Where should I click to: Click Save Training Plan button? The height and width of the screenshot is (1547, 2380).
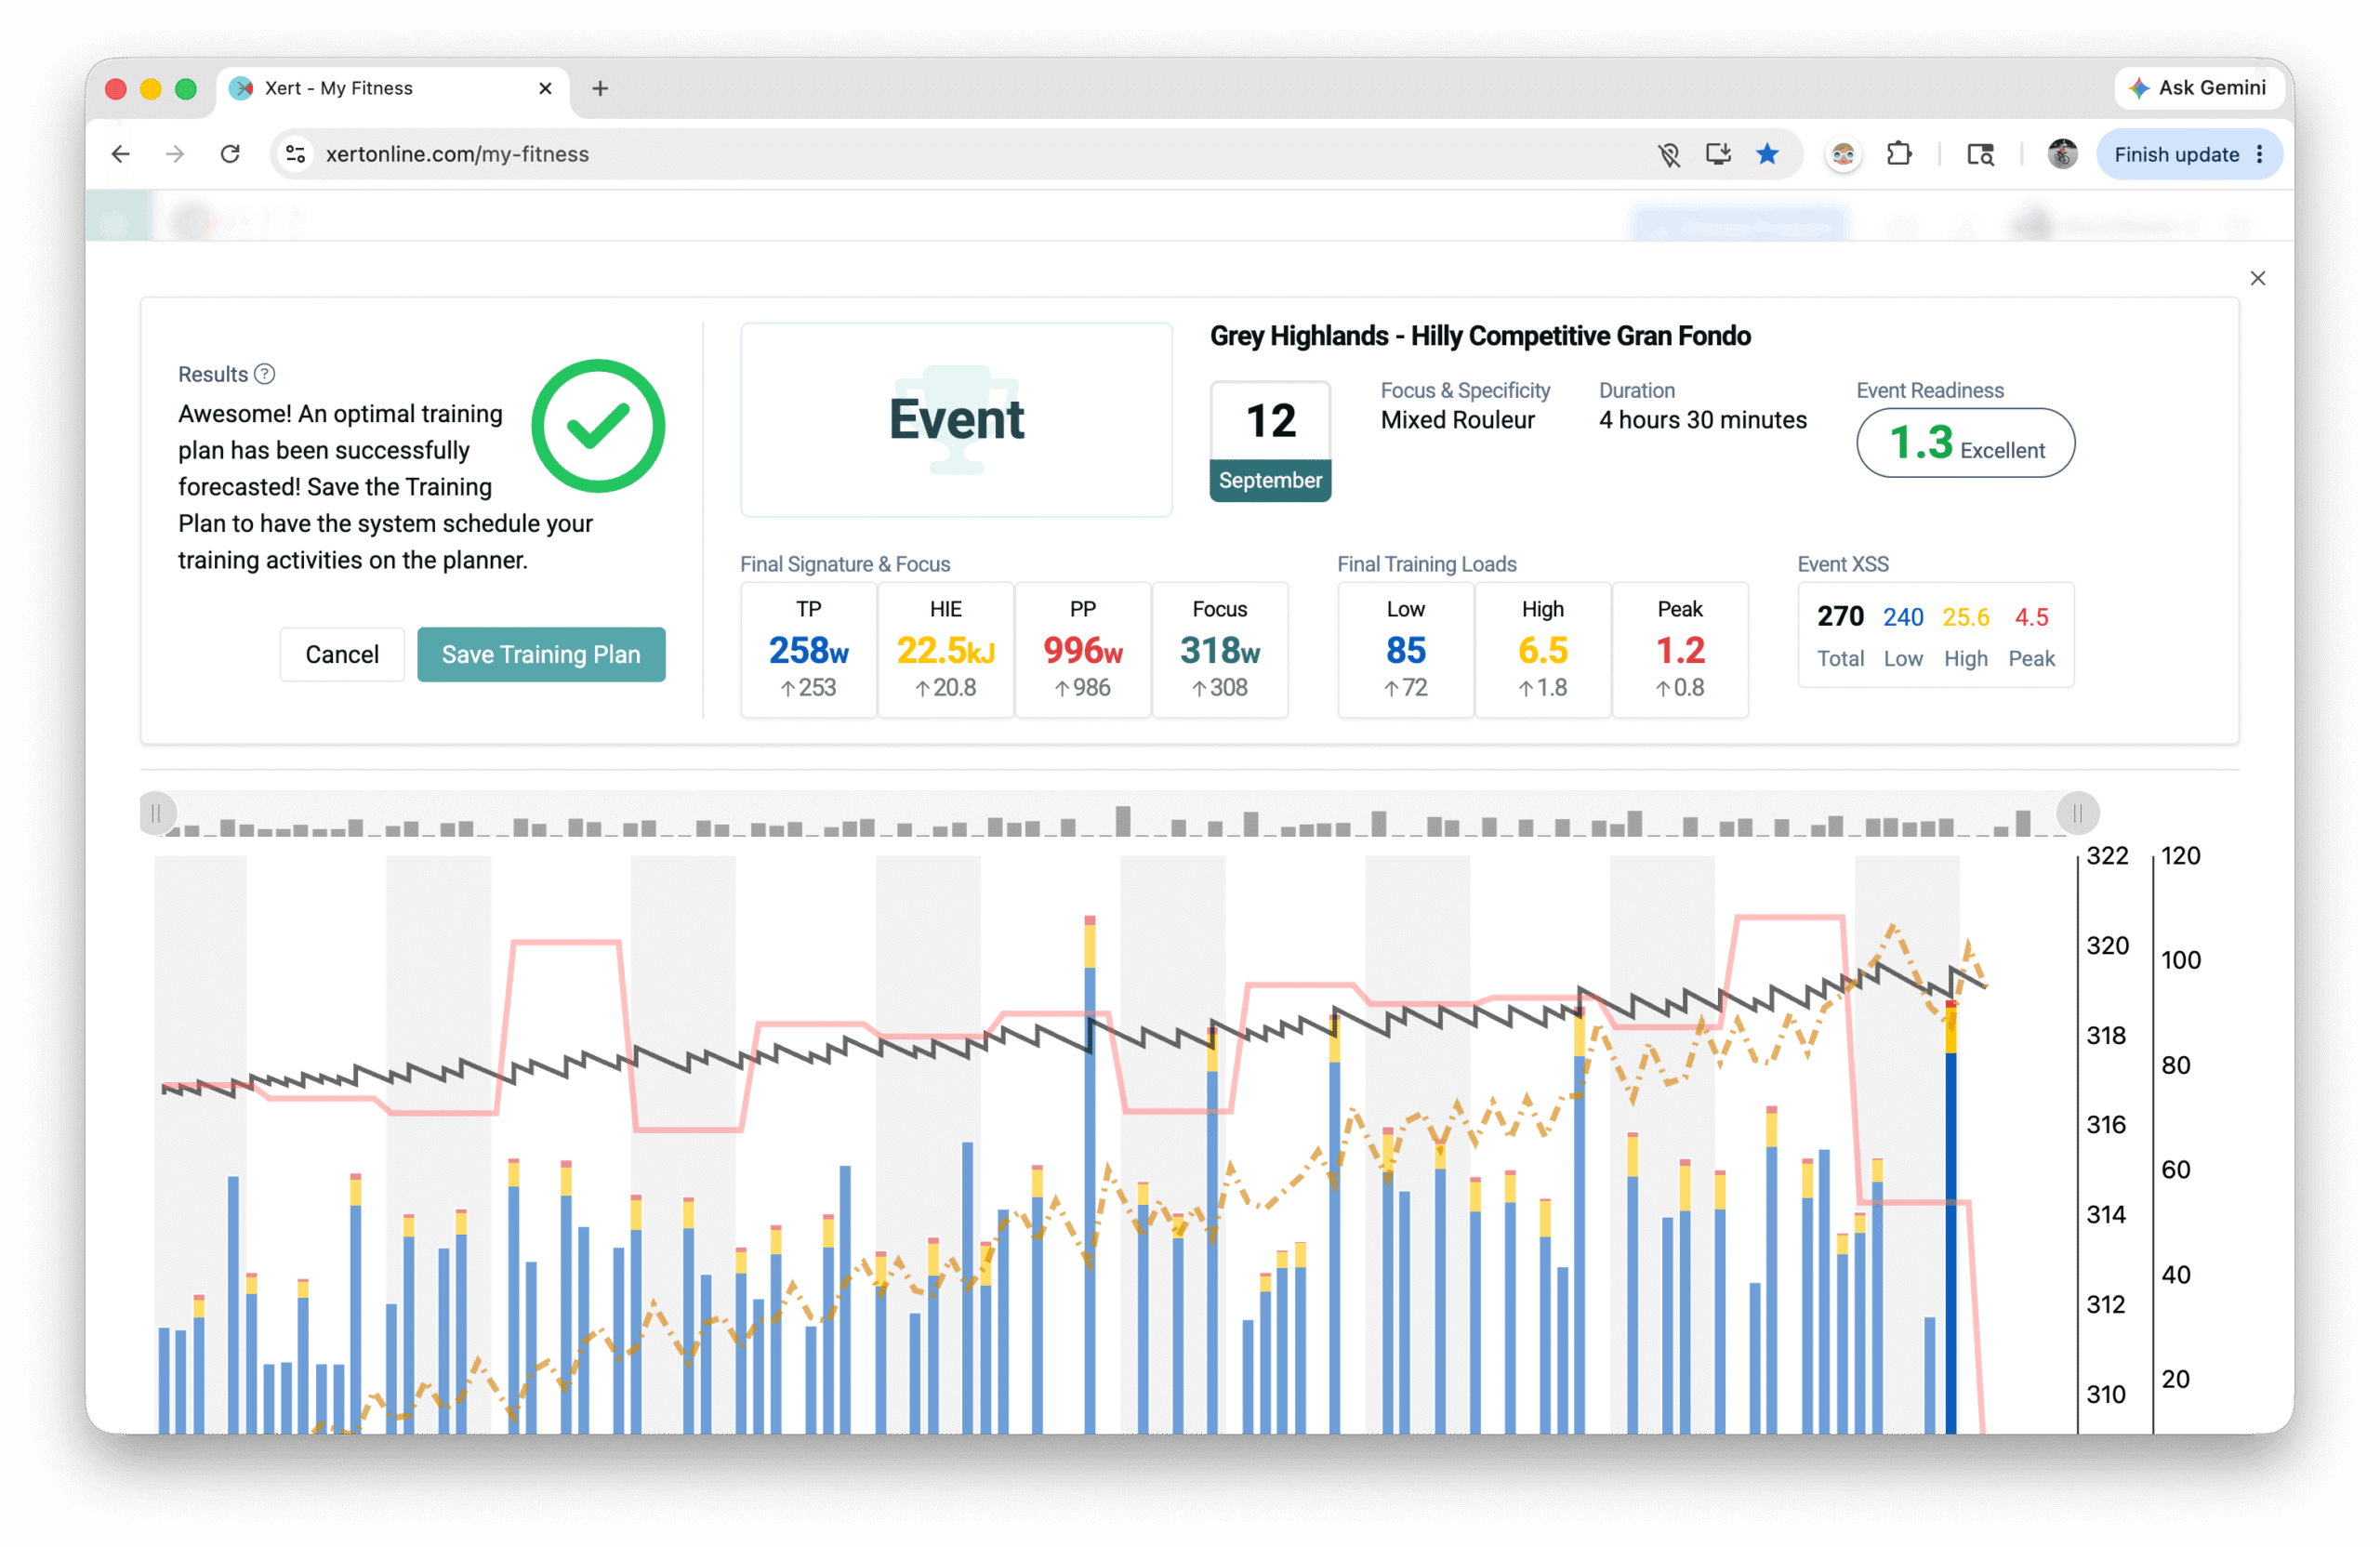541,654
